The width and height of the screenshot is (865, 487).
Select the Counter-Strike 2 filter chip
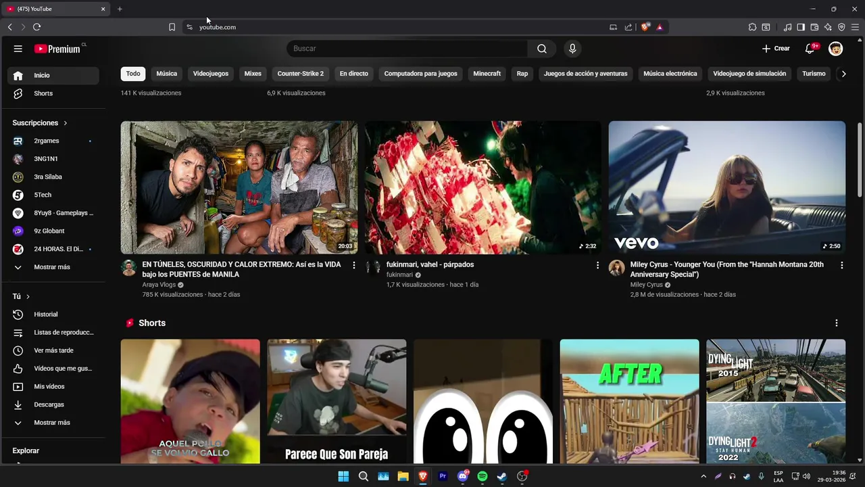(301, 74)
